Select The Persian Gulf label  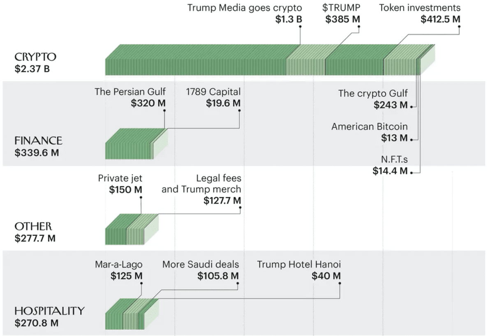click(x=130, y=91)
